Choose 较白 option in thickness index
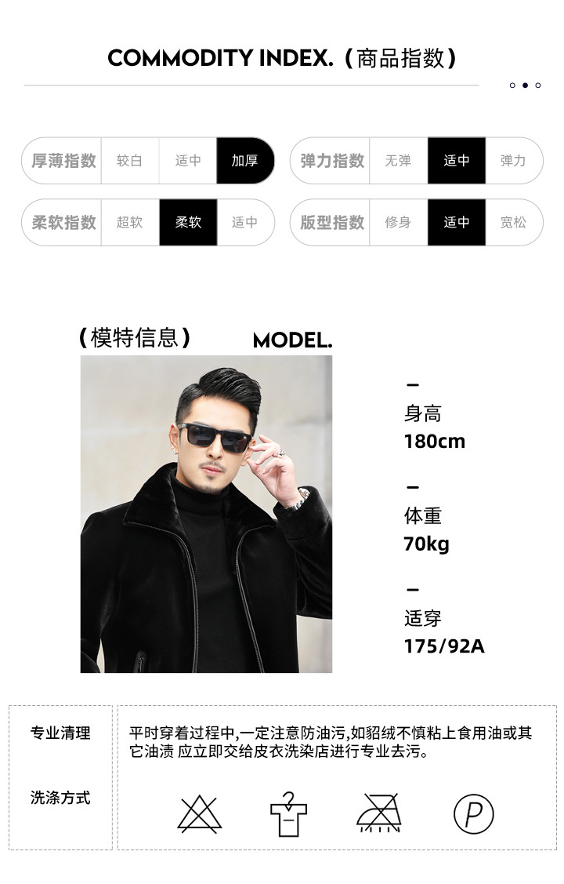The height and width of the screenshot is (884, 564). click(129, 161)
